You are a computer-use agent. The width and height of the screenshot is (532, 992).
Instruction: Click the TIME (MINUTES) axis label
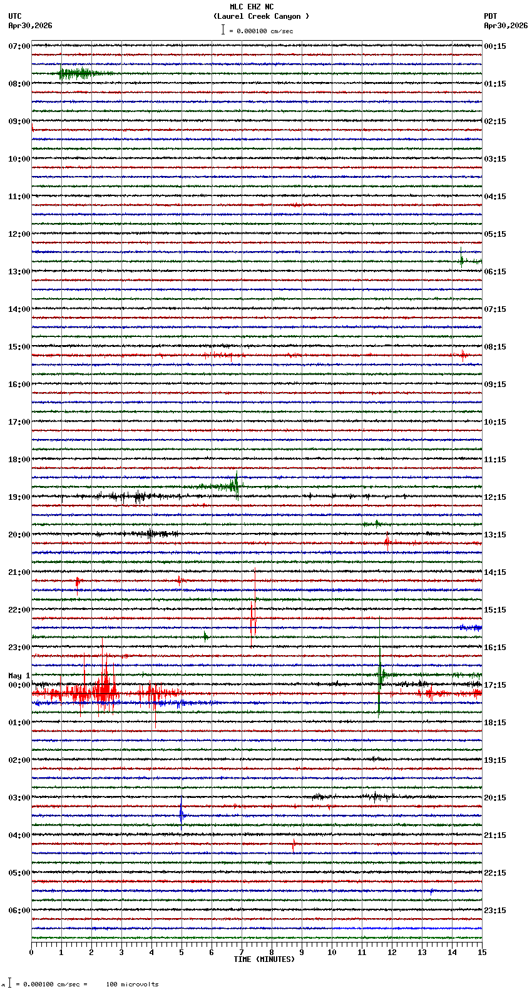coord(263,959)
